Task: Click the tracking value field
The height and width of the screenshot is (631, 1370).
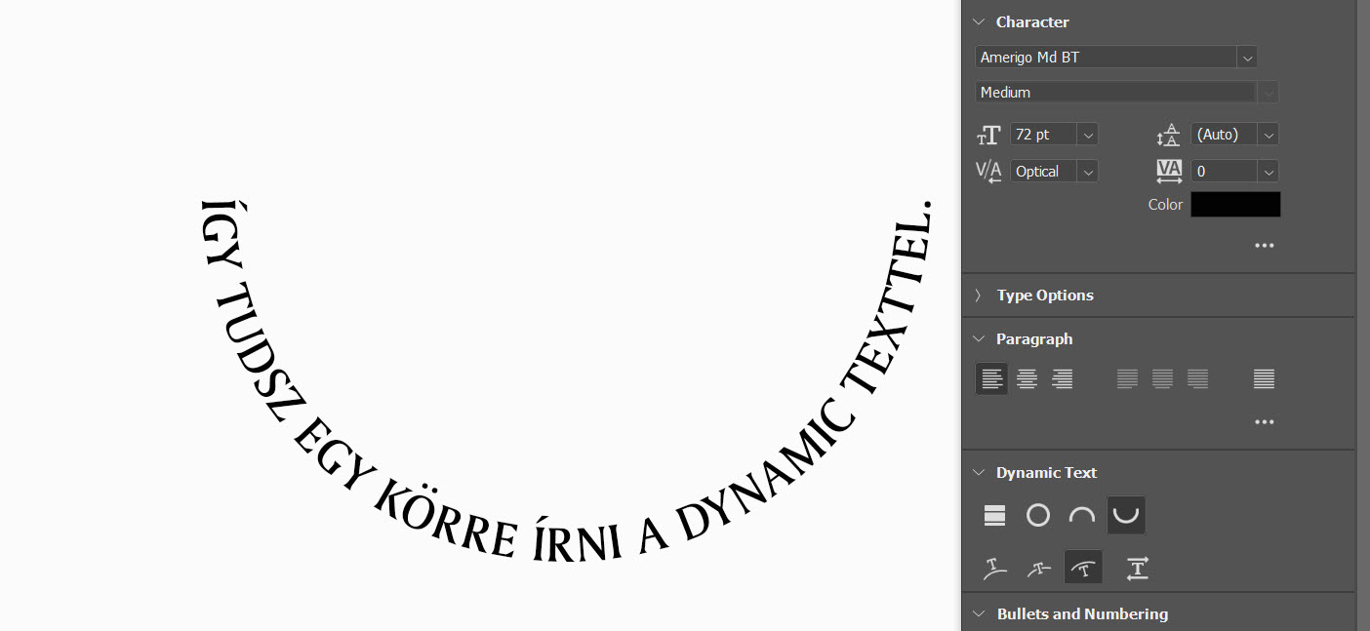Action: pos(1224,172)
